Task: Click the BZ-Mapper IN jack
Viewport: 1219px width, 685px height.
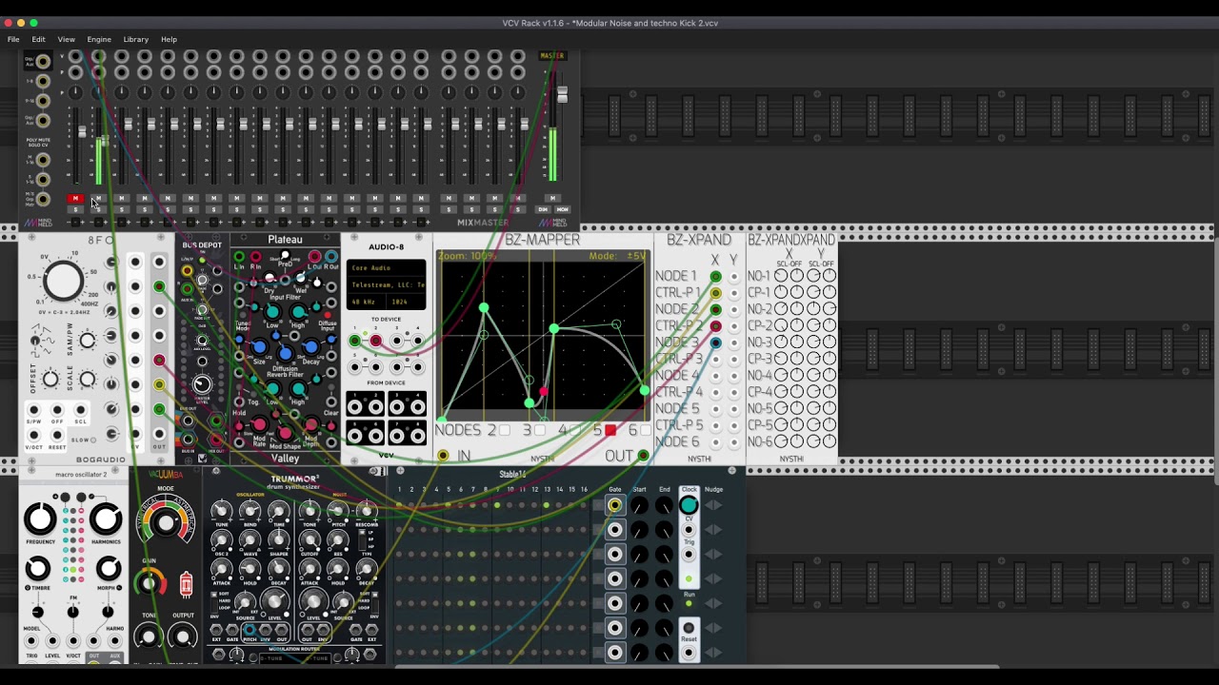Action: coord(443,457)
